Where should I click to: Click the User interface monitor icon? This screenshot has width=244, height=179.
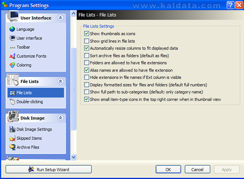coord(12,38)
